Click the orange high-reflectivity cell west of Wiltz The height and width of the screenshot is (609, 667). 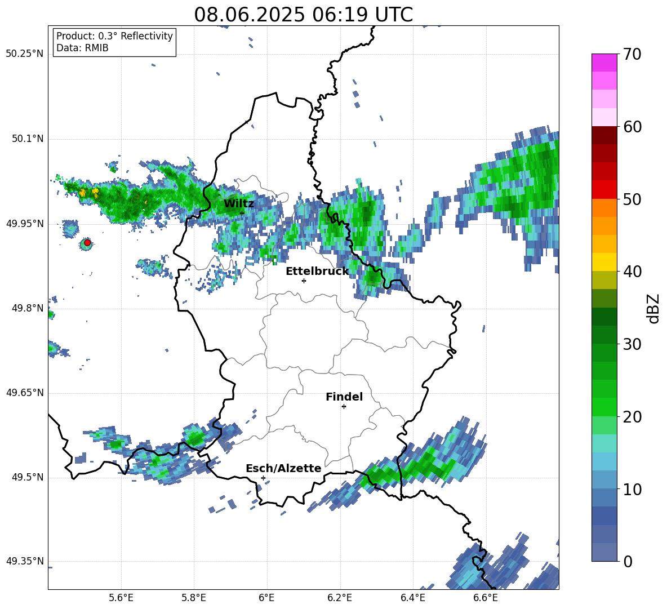[89, 193]
